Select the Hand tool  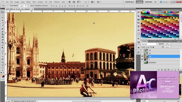[3, 67]
